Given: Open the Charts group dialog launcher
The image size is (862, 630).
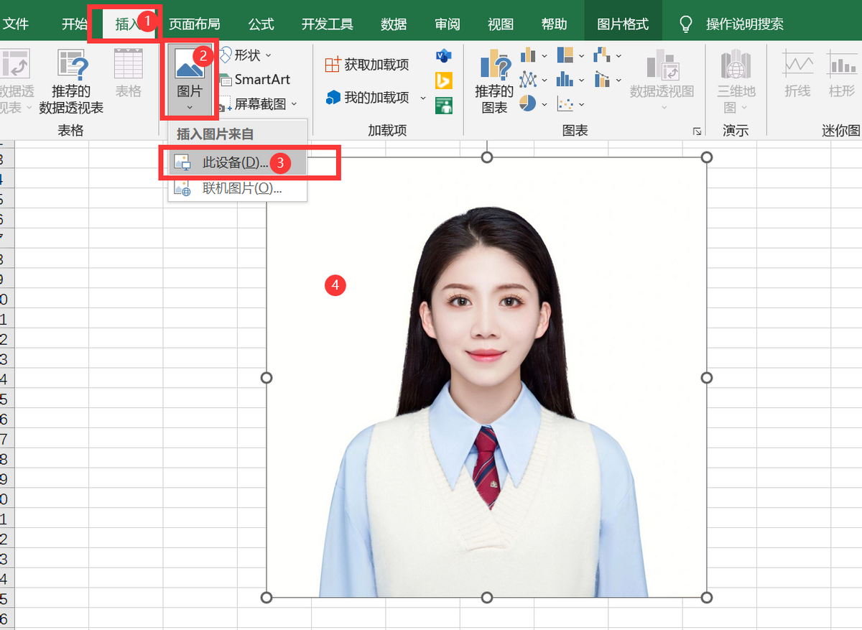Looking at the screenshot, I should (696, 131).
